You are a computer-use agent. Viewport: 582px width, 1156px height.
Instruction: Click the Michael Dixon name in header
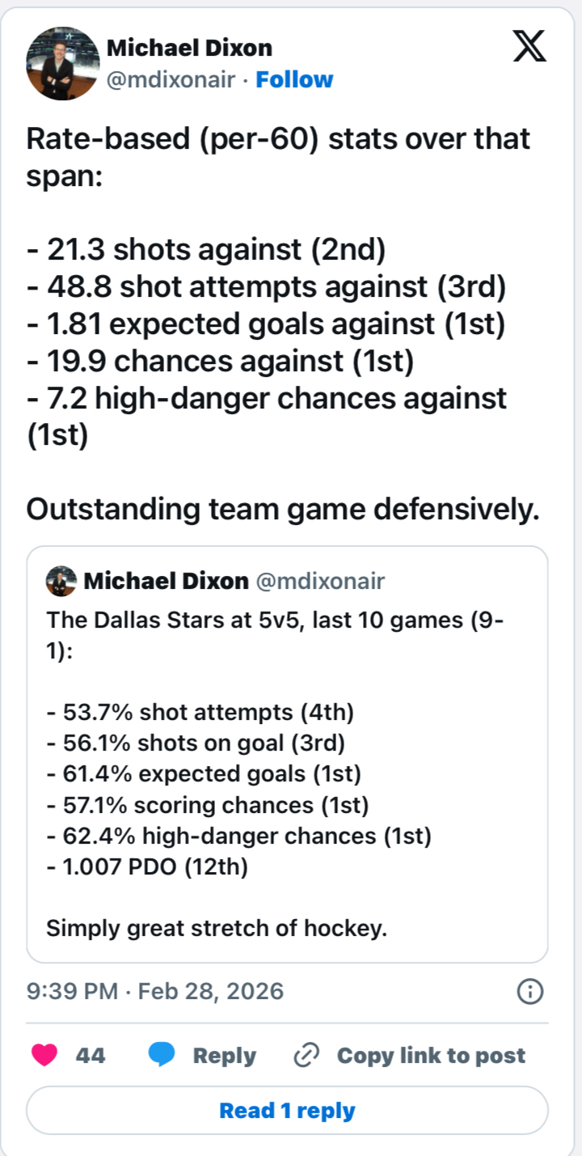click(x=191, y=48)
